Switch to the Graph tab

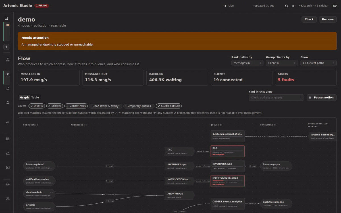24,97
